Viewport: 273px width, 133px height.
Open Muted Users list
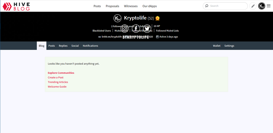coord(121,31)
